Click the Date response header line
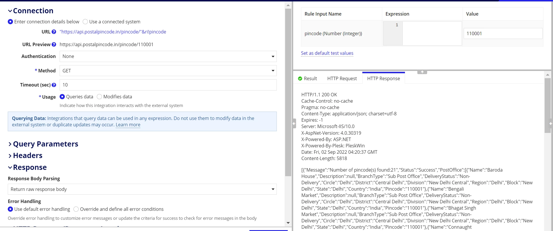The image size is (553, 231). pos(339,152)
